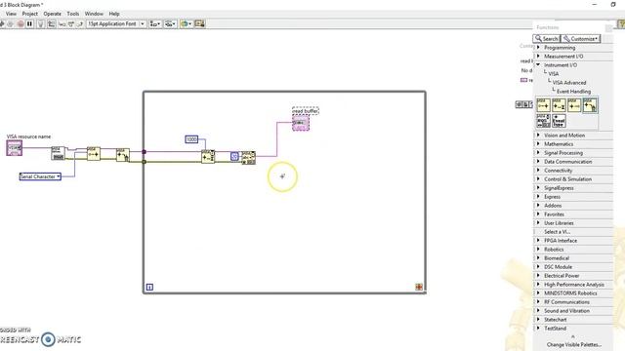625x351 pixels.
Task: Open the Reorder dropdown in toolbar
Action: (186, 23)
